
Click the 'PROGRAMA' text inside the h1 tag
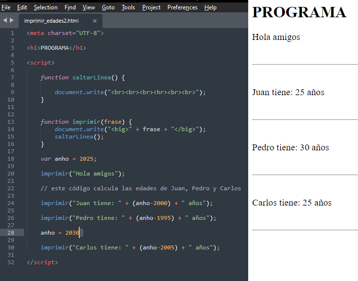55,48
